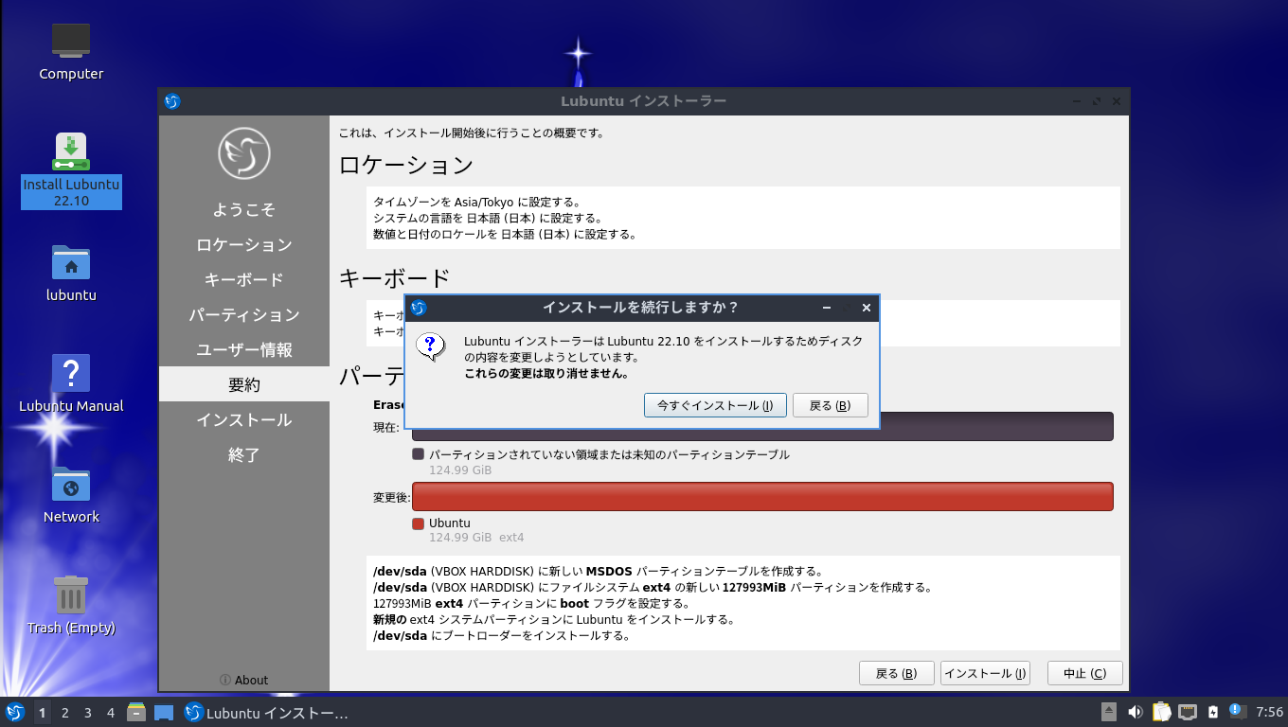Select the 要約 step in sidebar
1288x727 pixels.
(x=244, y=385)
